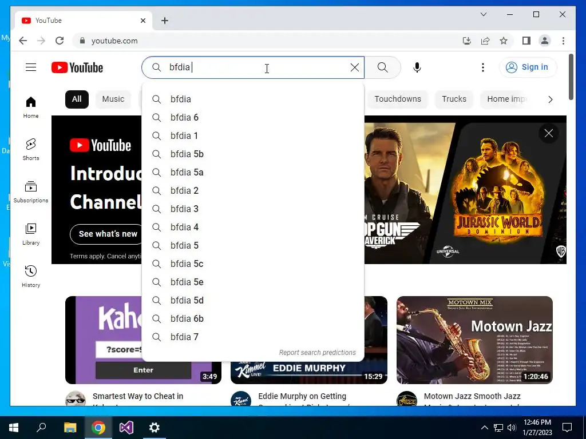This screenshot has width=586, height=439.
Task: Open Eddie Murphy on Getting title link
Action: [302, 396]
